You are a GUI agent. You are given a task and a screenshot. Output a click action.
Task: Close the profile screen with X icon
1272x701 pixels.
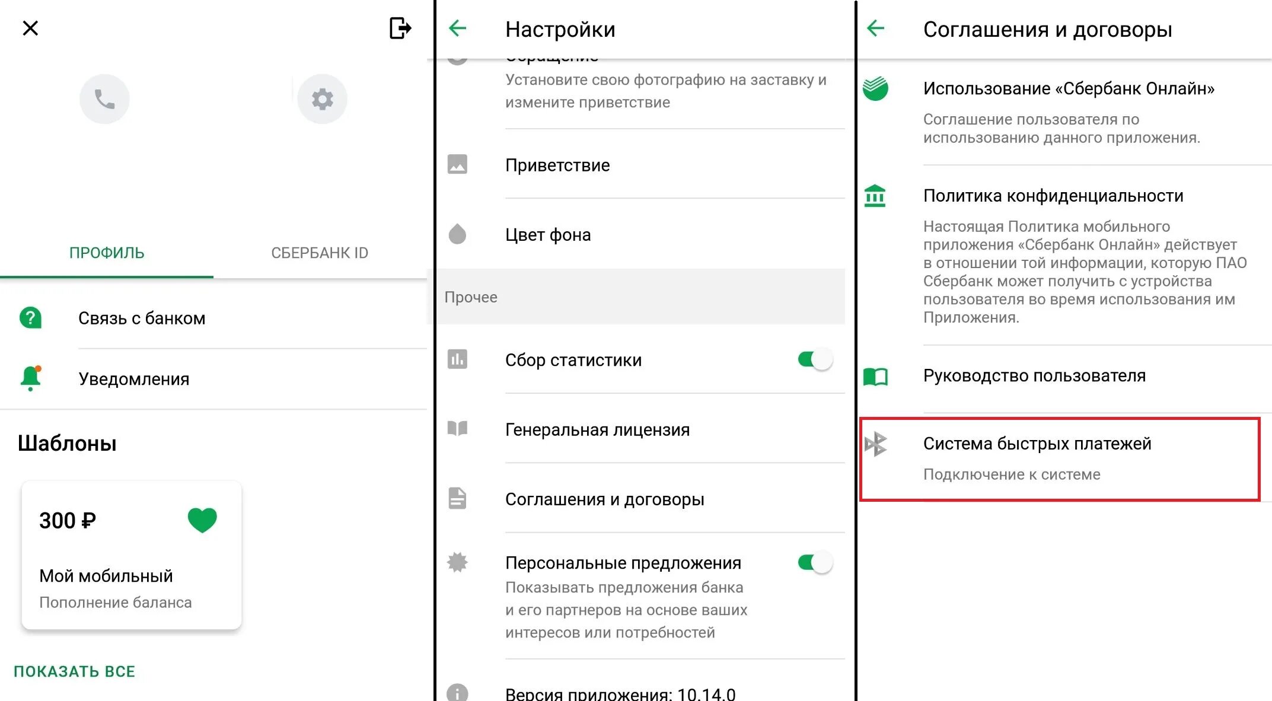pos(30,28)
